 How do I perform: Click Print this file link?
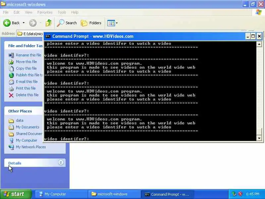26,88
